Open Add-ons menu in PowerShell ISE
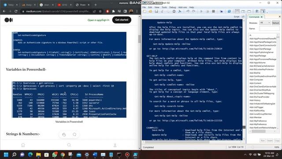The image size is (282, 159). 182,8
